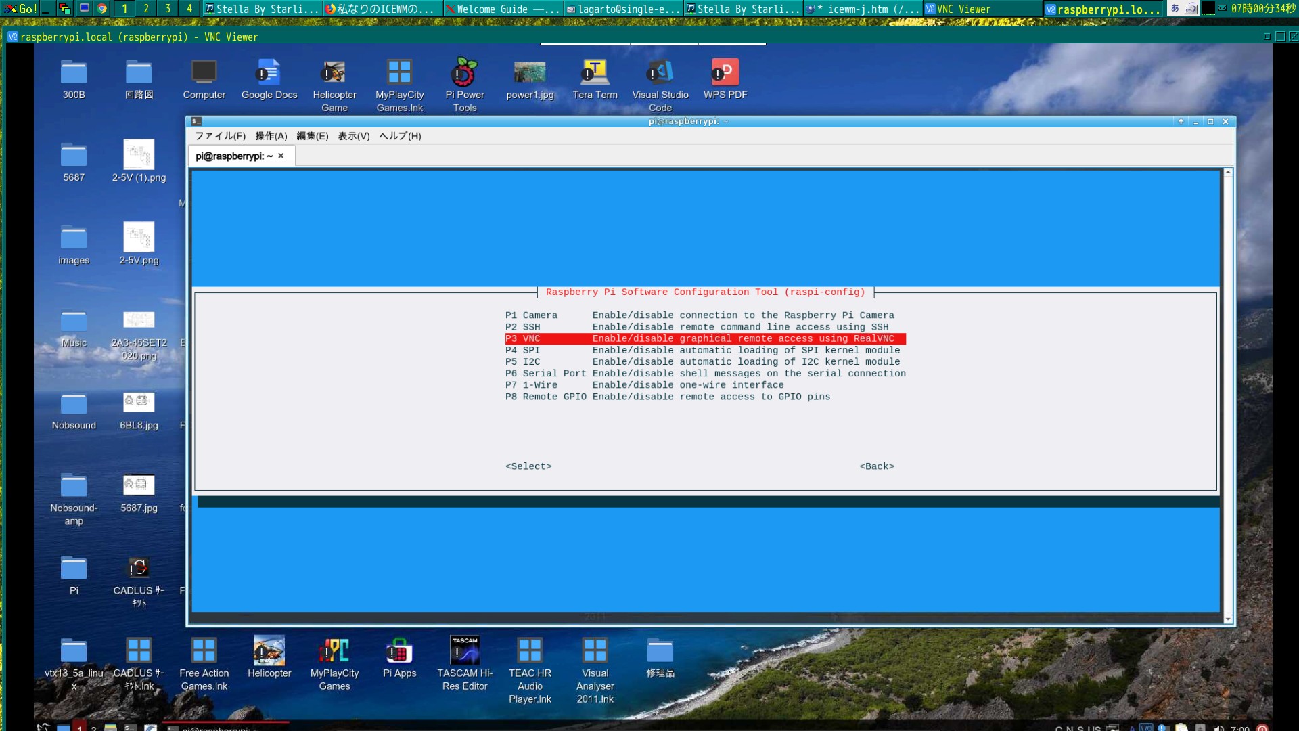Switch to workspace 2 in the taskbar
The image size is (1299, 731).
tap(145, 9)
